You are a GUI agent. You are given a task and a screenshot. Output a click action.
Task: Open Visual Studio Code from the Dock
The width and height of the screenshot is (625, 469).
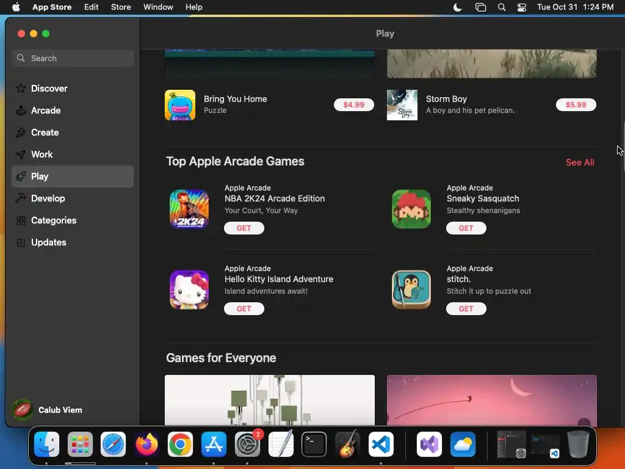381,445
